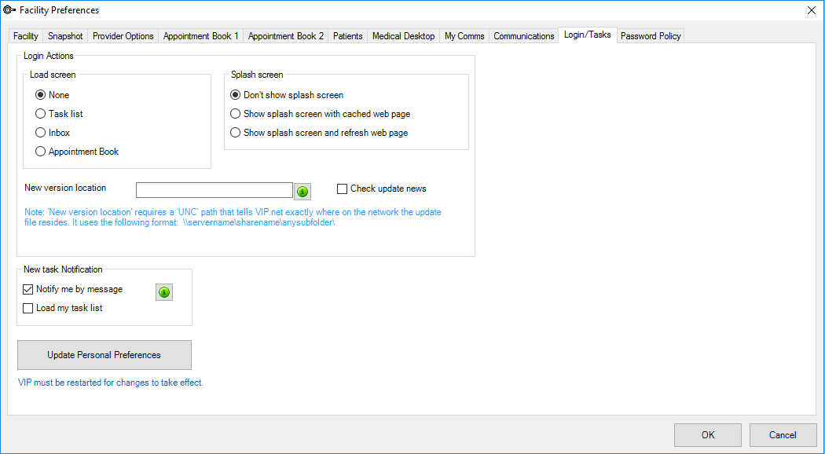Switch to Snapshot tab

point(65,36)
